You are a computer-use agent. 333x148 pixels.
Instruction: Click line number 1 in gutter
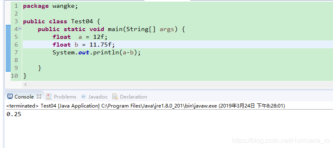[x=16, y=6]
